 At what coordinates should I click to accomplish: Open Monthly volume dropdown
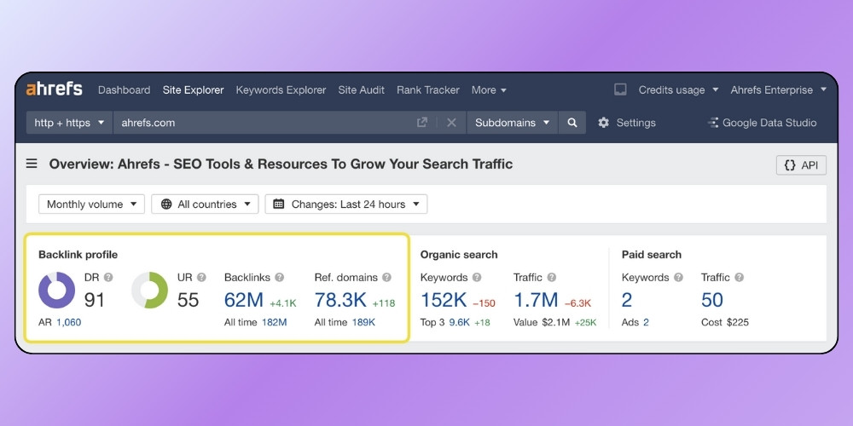pyautogui.click(x=91, y=204)
